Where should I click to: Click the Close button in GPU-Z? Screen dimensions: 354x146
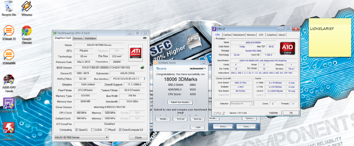[x=138, y=137]
